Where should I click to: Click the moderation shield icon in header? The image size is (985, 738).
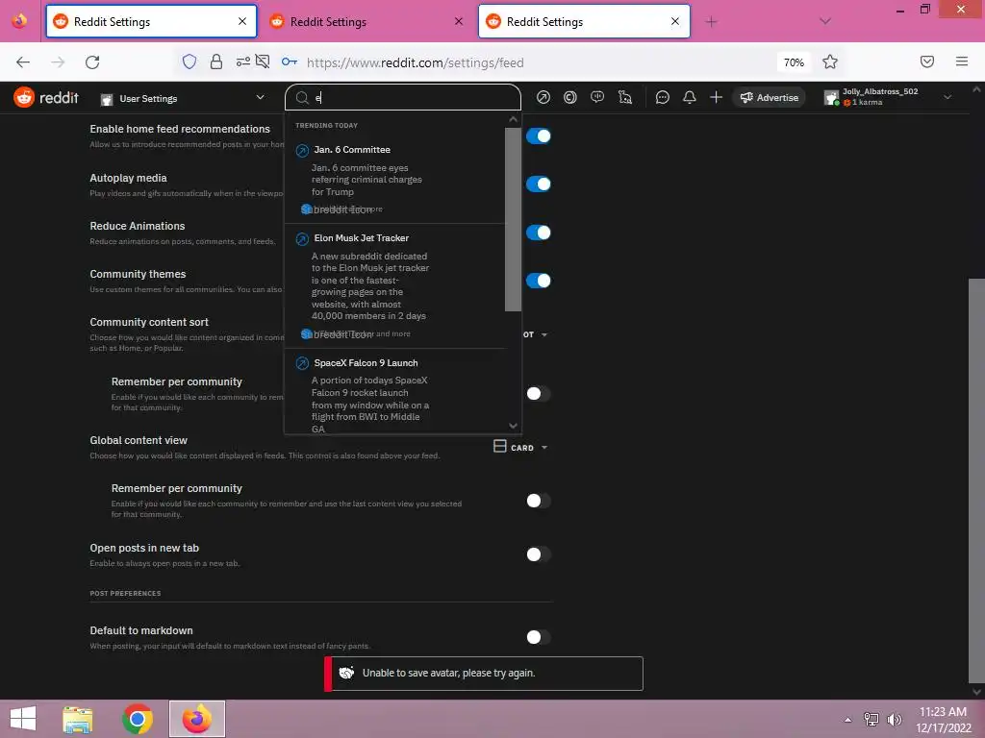tap(625, 97)
